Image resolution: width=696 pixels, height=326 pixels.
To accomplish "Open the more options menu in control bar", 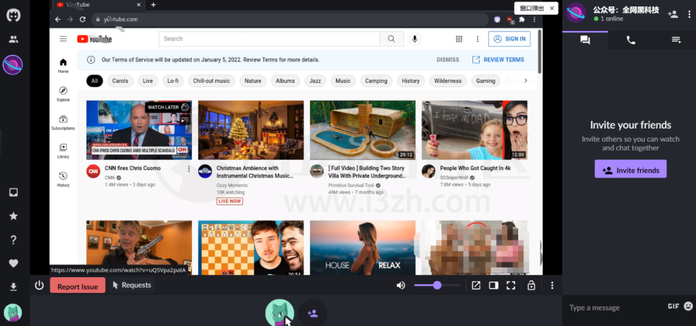I will (x=552, y=285).
